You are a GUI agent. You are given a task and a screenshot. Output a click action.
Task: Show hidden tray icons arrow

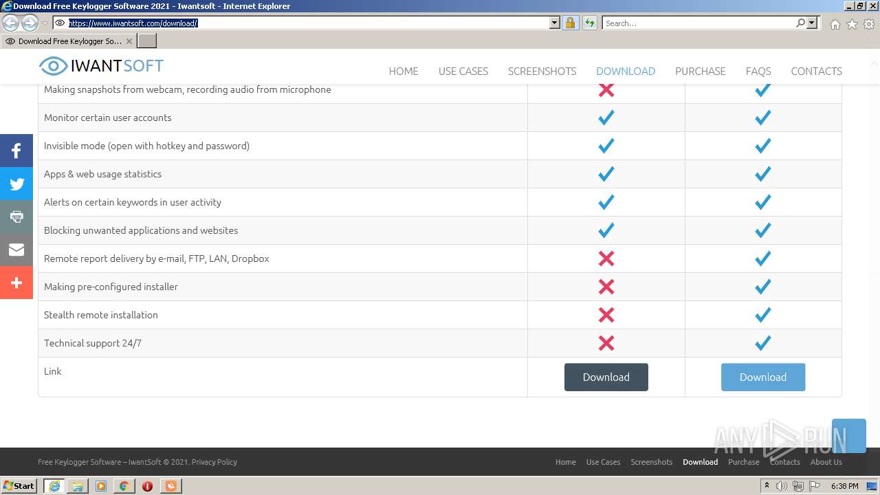pyautogui.click(x=767, y=486)
